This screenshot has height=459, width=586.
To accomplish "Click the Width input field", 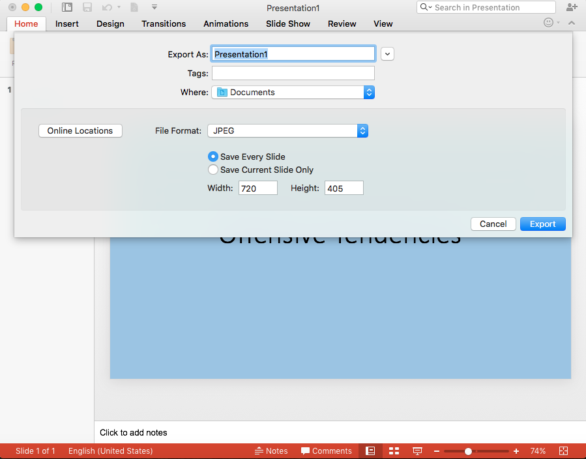I will coord(258,188).
